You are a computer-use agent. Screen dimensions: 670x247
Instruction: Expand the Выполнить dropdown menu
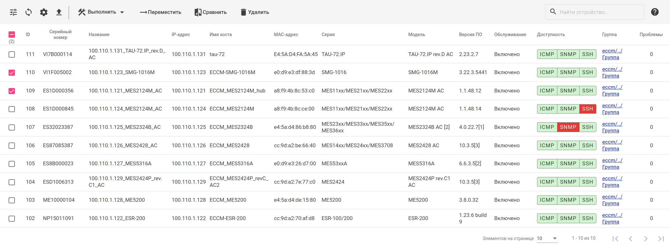(x=101, y=12)
